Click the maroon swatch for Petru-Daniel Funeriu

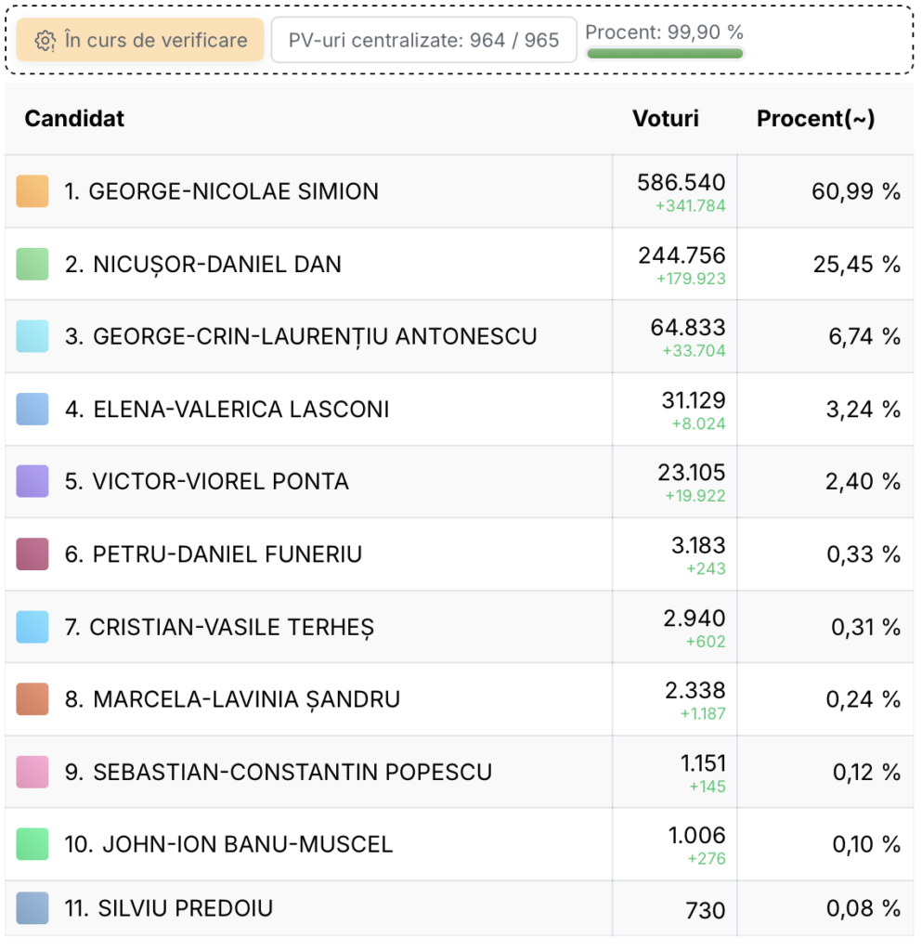(32, 554)
